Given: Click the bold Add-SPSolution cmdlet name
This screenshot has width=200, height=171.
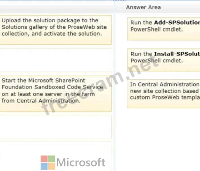Looking at the screenshot, I should pos(177,23).
